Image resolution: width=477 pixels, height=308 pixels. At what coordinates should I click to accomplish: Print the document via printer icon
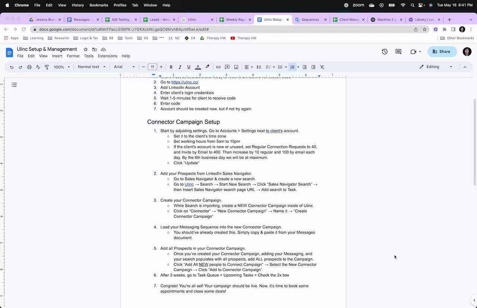[x=29, y=67]
